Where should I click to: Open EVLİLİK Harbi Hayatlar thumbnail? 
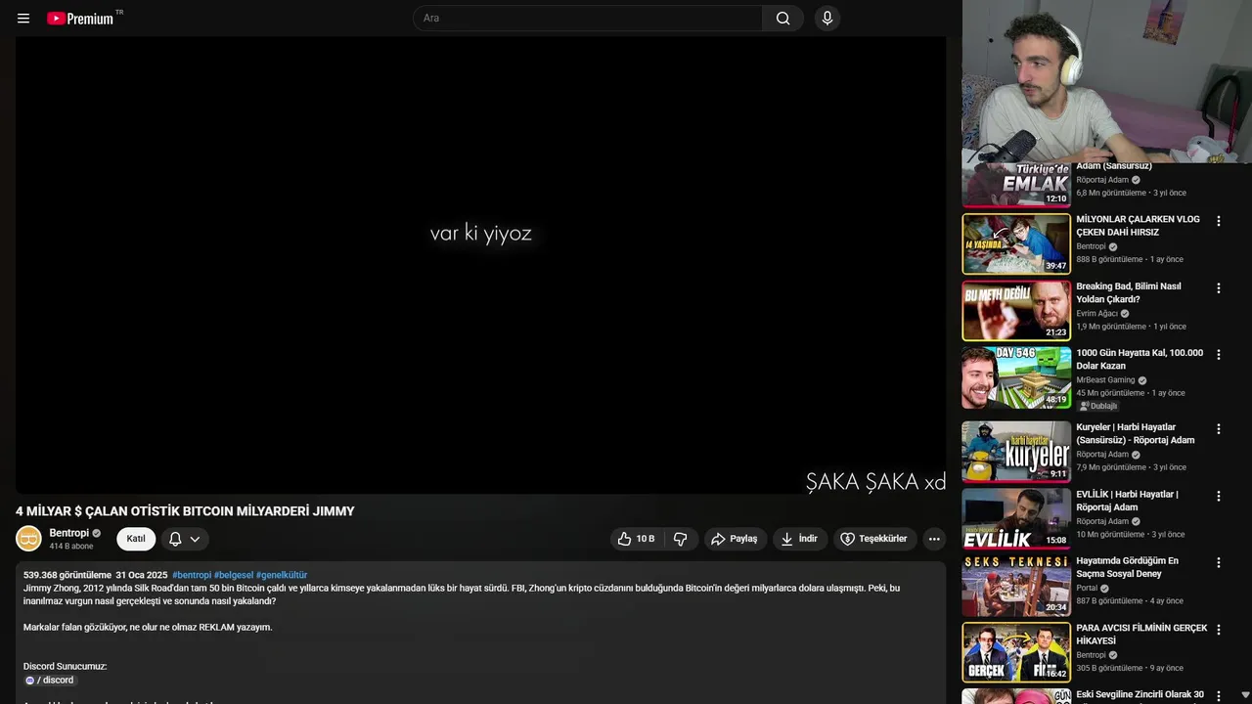coord(1016,519)
